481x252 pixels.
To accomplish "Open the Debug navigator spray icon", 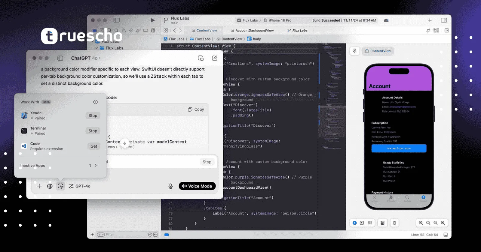I will 138,30.
